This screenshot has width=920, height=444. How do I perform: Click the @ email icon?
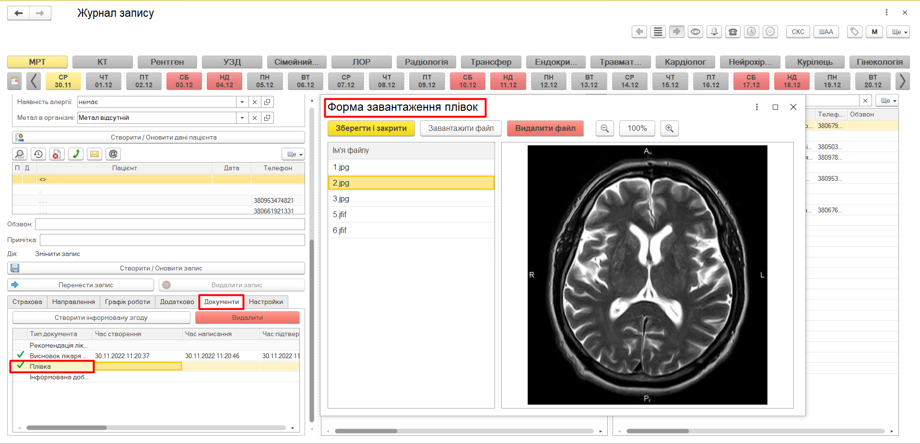[113, 154]
